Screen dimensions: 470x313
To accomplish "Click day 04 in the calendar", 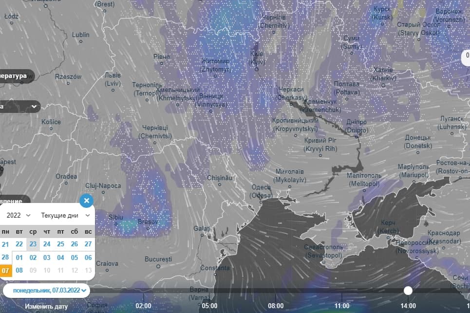I will pyautogui.click(x=60, y=258).
